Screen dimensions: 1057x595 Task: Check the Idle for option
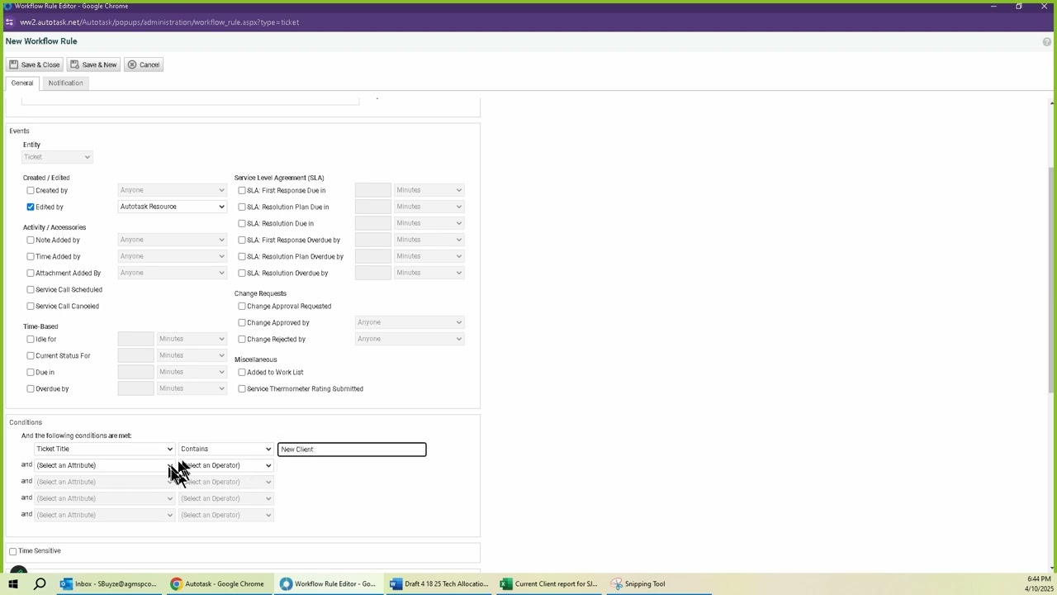coord(31,339)
